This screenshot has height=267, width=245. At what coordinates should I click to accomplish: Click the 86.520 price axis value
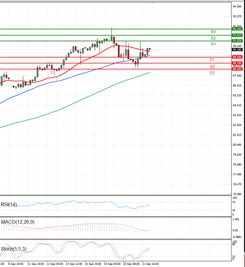[237, 85]
